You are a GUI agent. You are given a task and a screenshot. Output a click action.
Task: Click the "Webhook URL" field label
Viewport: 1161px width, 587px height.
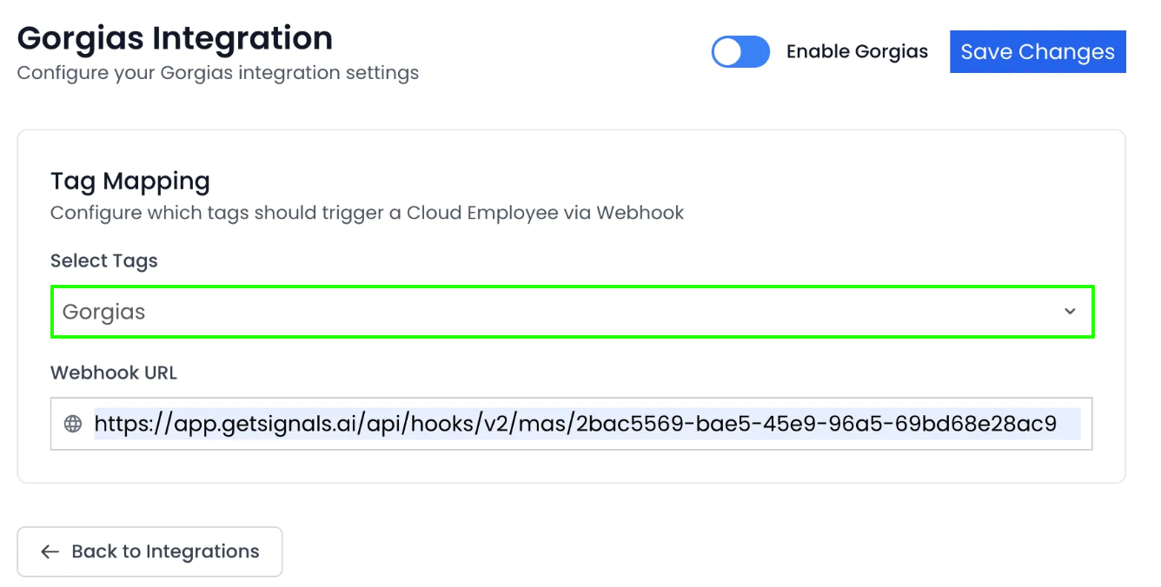114,373
